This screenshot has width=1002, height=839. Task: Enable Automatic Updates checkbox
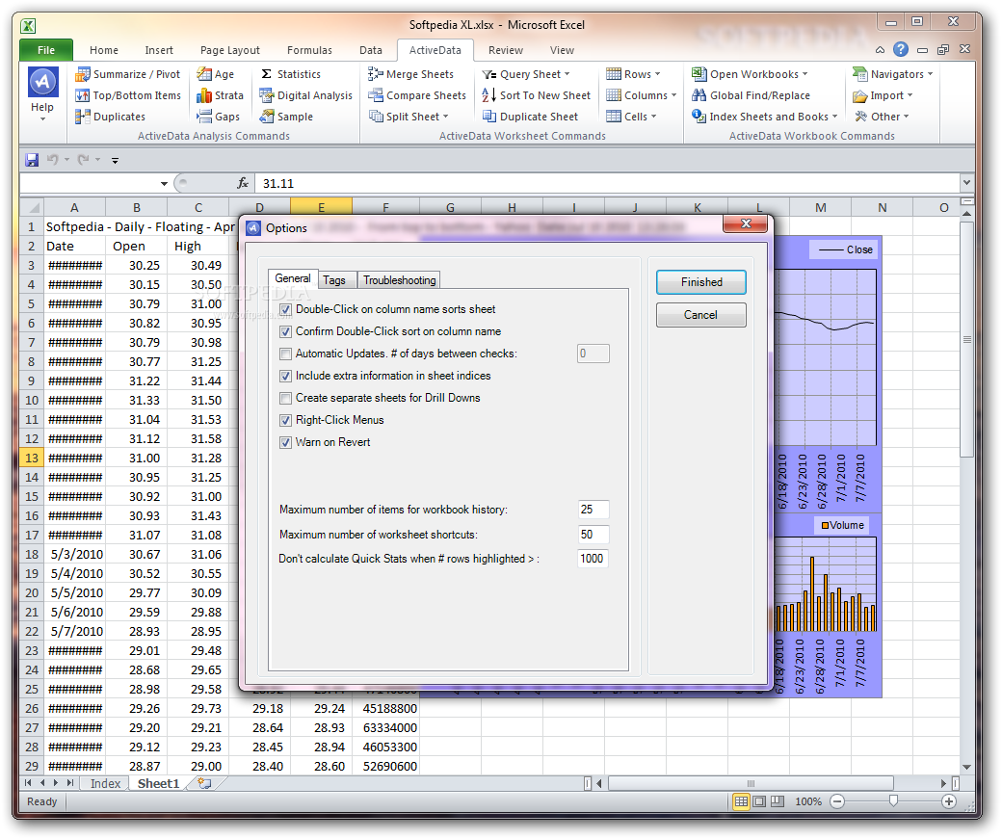(285, 354)
